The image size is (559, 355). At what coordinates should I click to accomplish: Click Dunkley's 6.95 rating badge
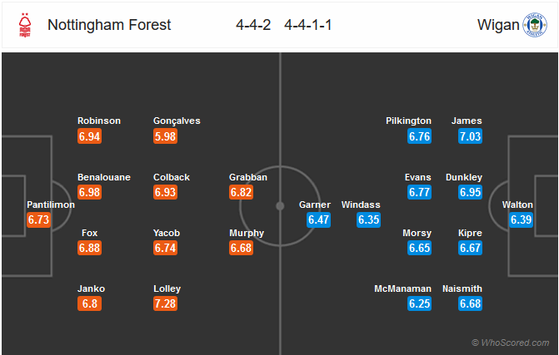click(x=470, y=192)
